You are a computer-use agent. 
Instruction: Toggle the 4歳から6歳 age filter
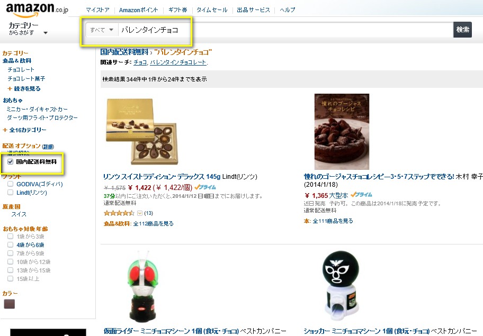[11, 244]
